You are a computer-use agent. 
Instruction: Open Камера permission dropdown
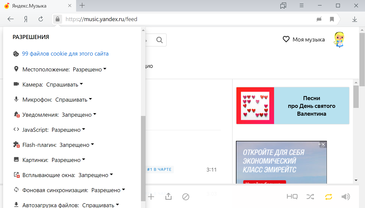pyautogui.click(x=65, y=85)
